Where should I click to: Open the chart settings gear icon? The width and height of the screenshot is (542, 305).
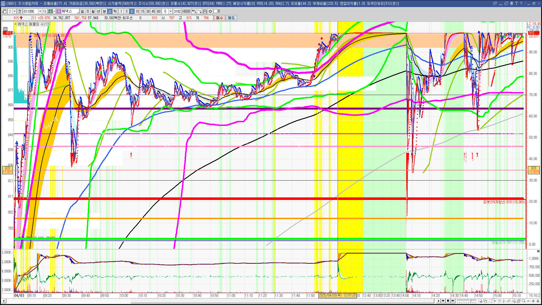coord(210,11)
